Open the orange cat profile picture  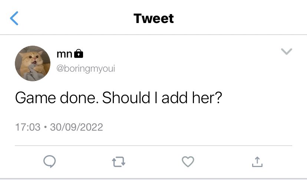click(33, 63)
